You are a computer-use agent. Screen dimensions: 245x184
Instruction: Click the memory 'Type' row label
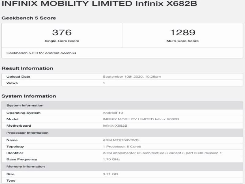(x=11, y=181)
